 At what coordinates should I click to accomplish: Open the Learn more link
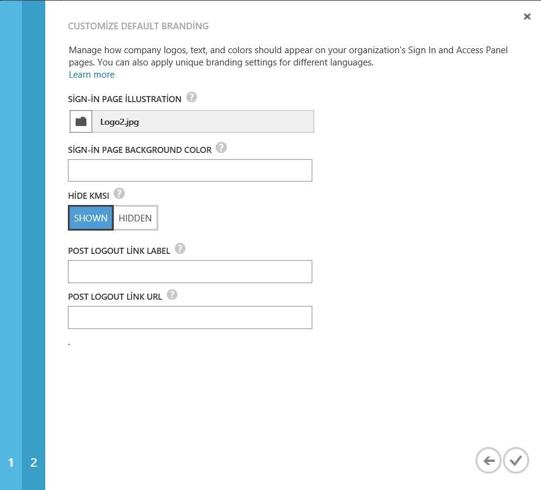point(92,75)
